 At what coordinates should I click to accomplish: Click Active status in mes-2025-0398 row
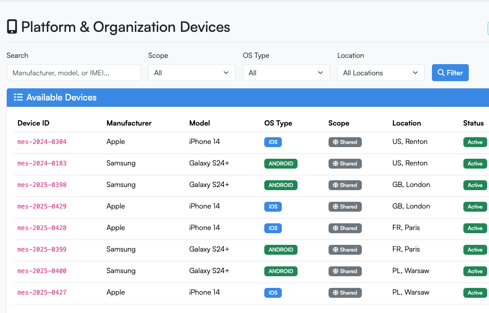475,185
